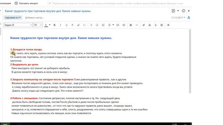Click the heading 2.Выдержать до цели.

pos(24,65)
